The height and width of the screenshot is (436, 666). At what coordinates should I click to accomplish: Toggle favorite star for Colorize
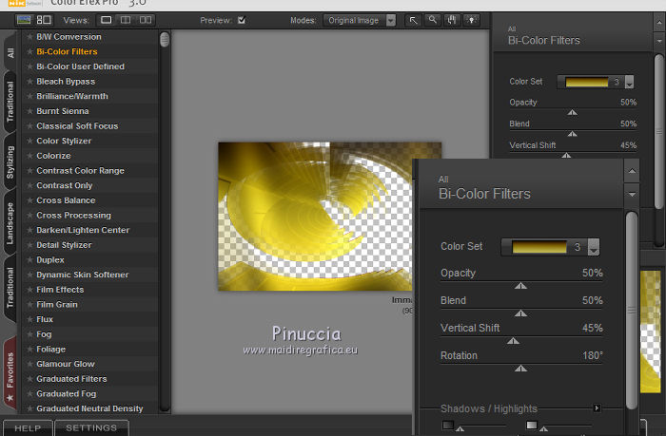tap(29, 156)
